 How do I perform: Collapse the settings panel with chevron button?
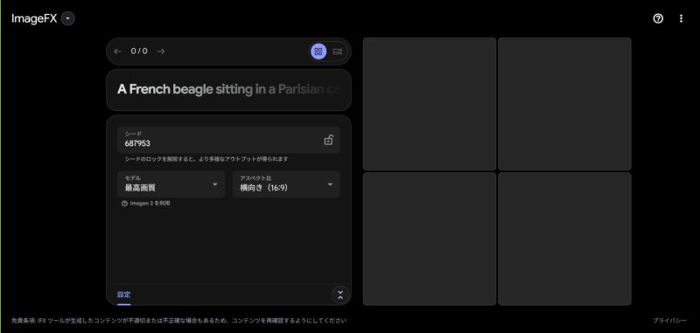[x=340, y=295]
